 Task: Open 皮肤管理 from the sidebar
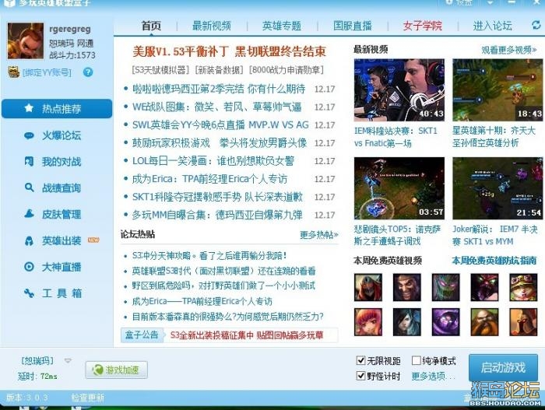(53, 215)
